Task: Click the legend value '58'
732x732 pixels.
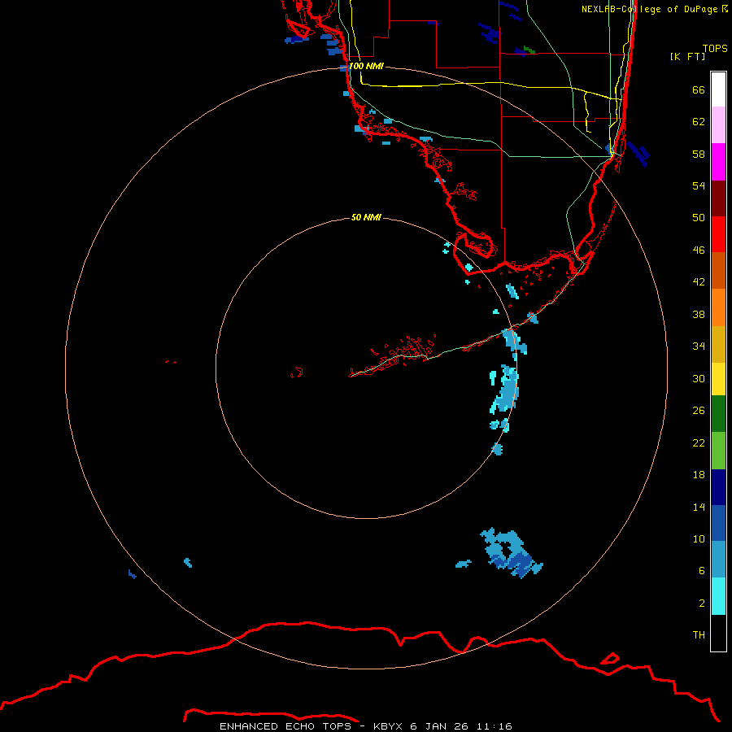Action: click(699, 154)
